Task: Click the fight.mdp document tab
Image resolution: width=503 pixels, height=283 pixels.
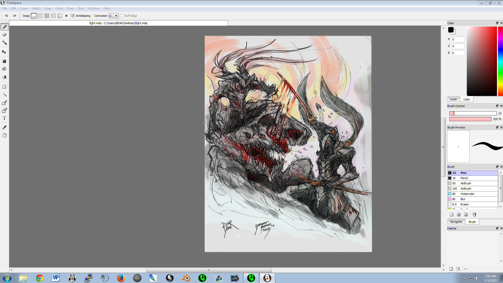Action: click(x=118, y=23)
